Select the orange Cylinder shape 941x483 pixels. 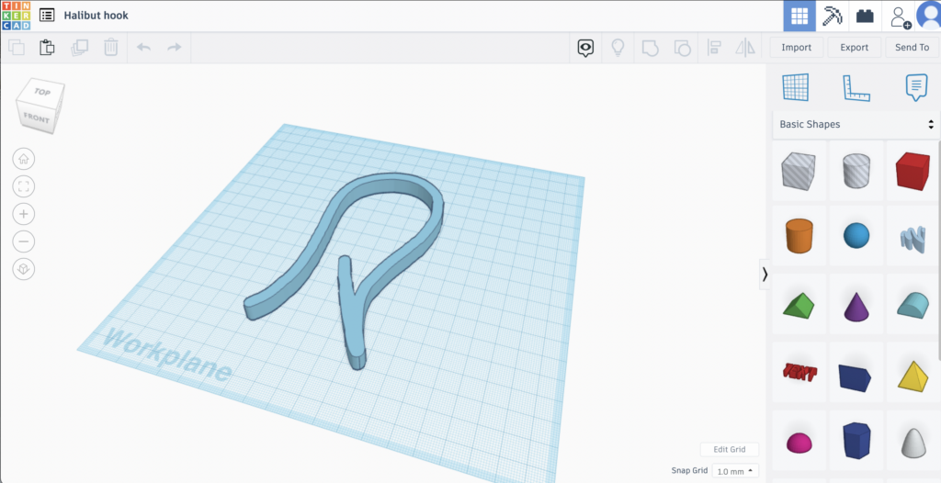(x=799, y=236)
